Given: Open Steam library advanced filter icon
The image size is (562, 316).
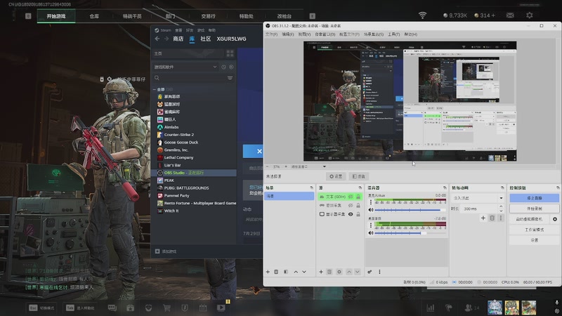Looking at the screenshot, I should (x=230, y=78).
